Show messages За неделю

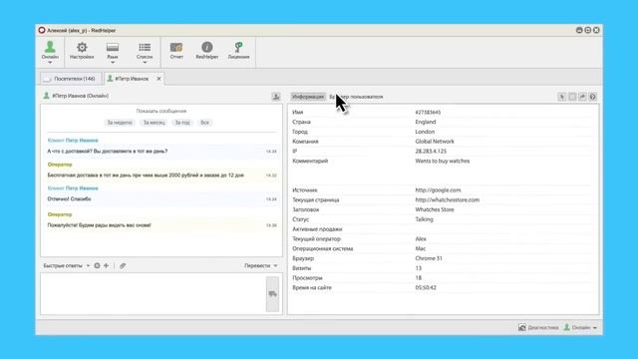tap(120, 123)
